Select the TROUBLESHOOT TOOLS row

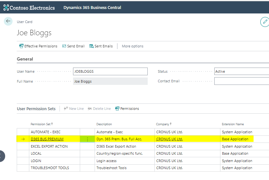tap(50, 168)
